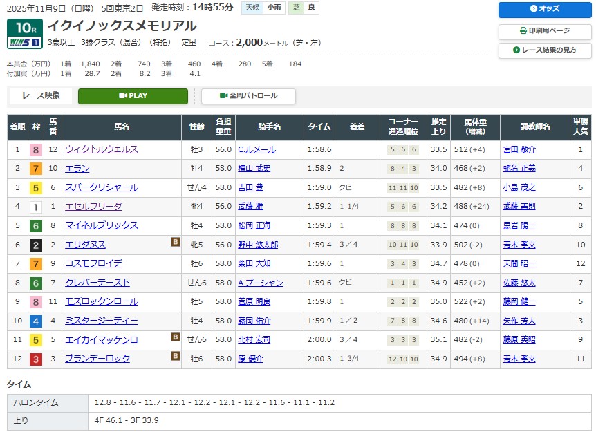Image resolution: width=596 pixels, height=432 pixels.
Task: Click the green 10R race number badge
Action: [x=26, y=28]
